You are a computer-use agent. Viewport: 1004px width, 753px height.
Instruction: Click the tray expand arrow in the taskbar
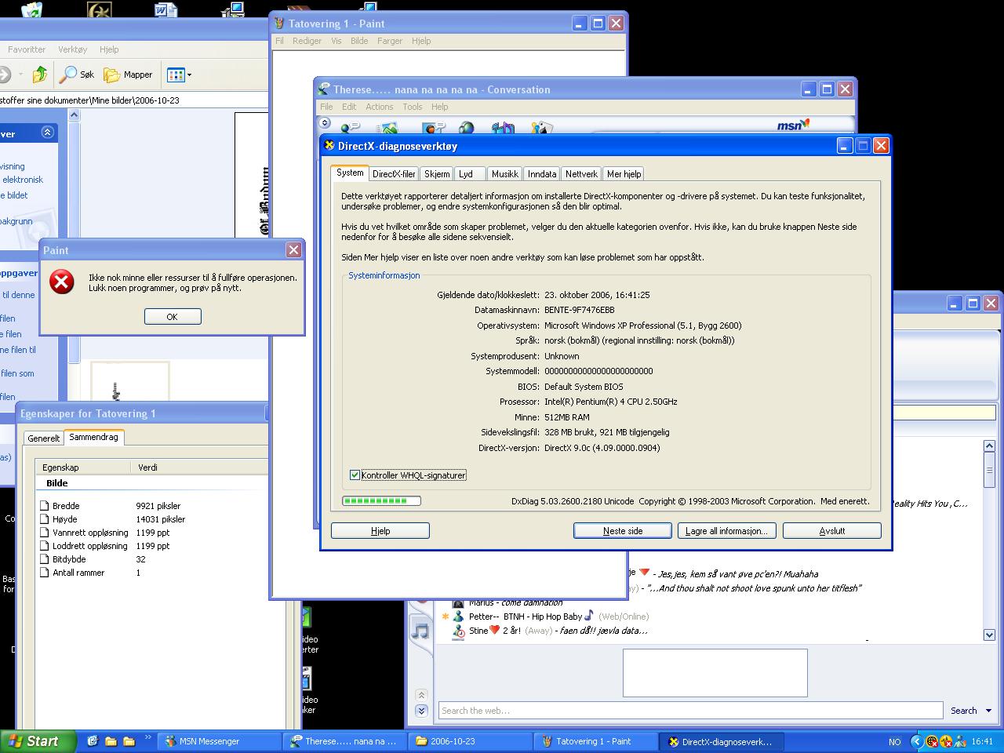(x=916, y=741)
